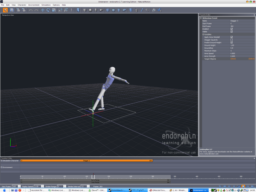Collapse the Simulation Character timeline track

1,161
